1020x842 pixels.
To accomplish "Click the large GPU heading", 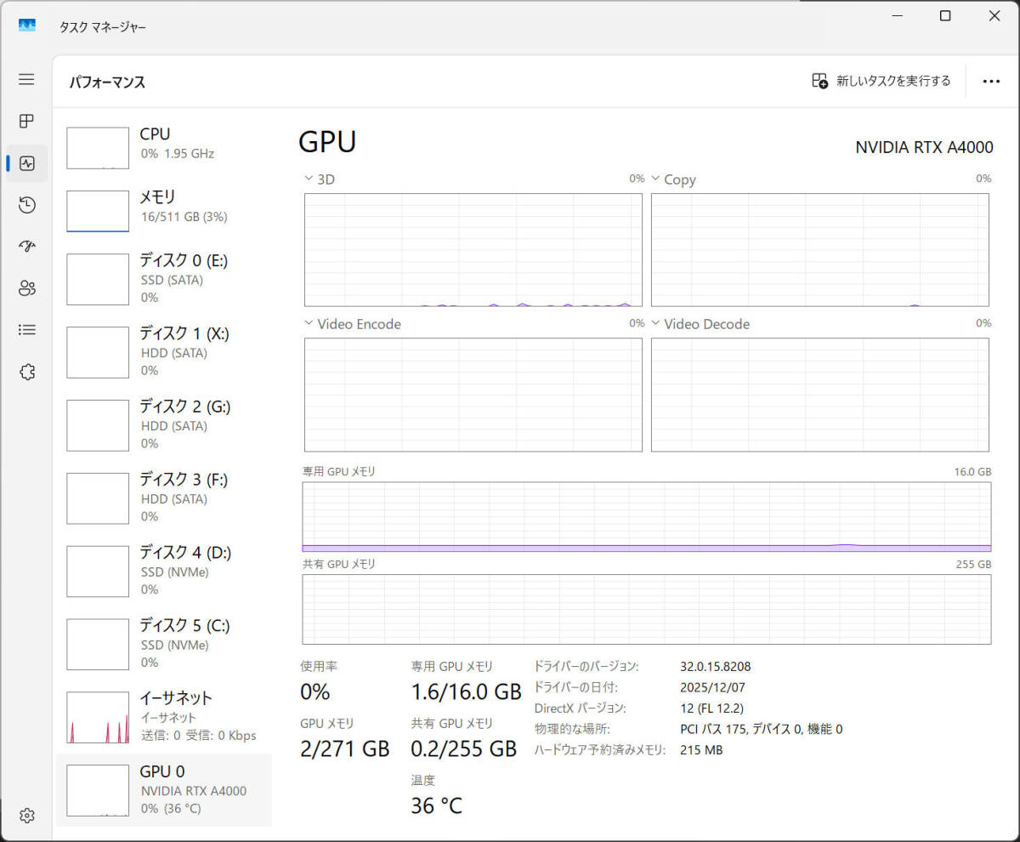I will 327,142.
